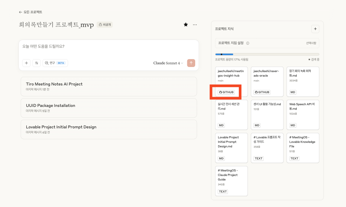Open the Web Speech API markdown file card
The height and width of the screenshot is (207, 346).
303,114
